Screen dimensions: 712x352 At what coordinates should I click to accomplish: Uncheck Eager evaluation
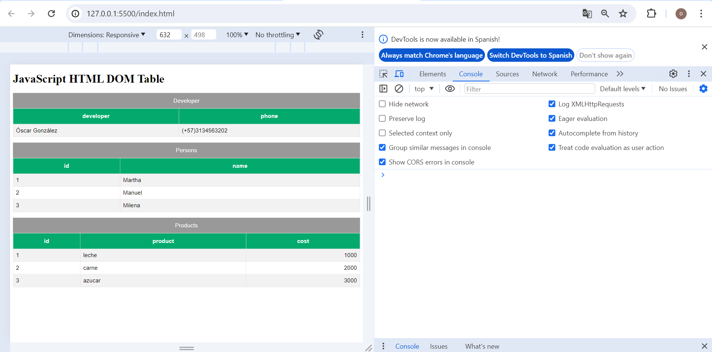tap(552, 118)
